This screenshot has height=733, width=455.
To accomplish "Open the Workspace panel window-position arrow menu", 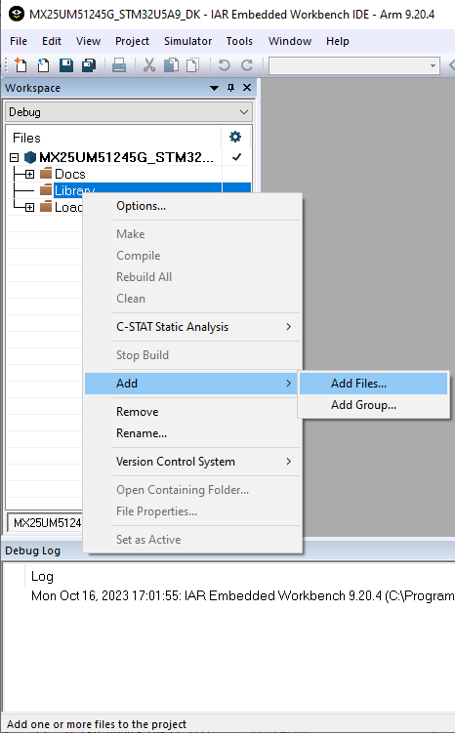I will (214, 88).
